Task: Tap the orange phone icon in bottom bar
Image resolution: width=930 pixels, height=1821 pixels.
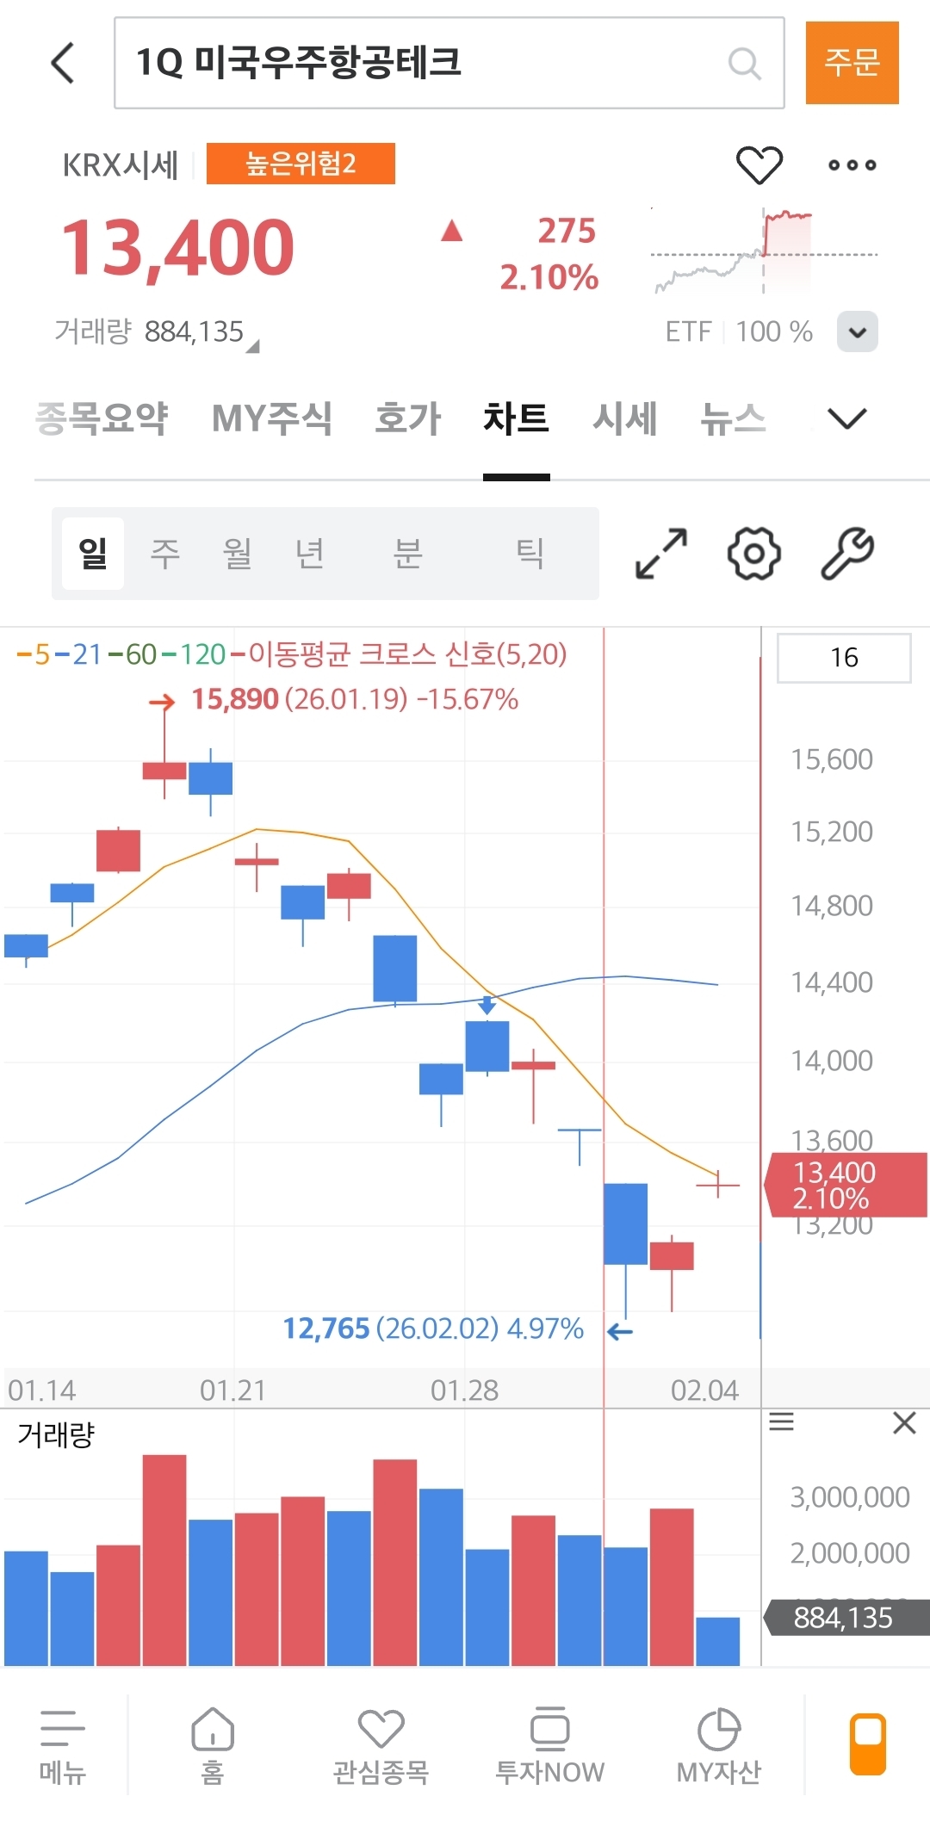Action: (x=867, y=1744)
